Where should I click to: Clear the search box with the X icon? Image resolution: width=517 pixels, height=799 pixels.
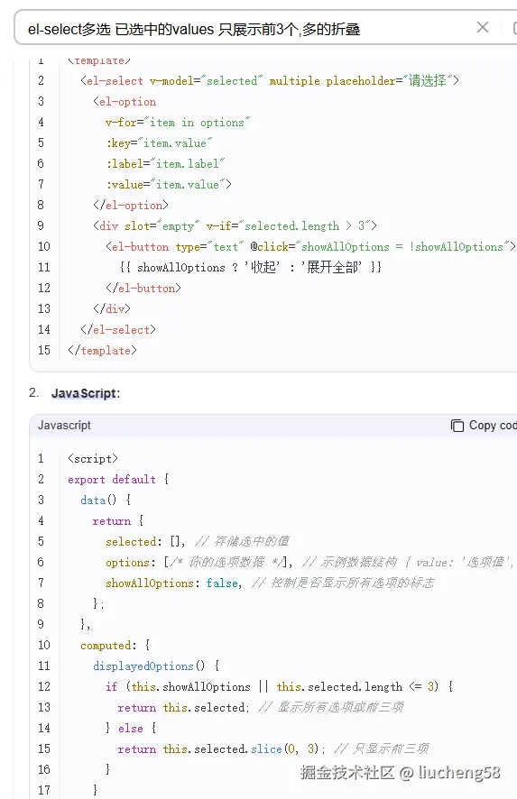(x=483, y=27)
